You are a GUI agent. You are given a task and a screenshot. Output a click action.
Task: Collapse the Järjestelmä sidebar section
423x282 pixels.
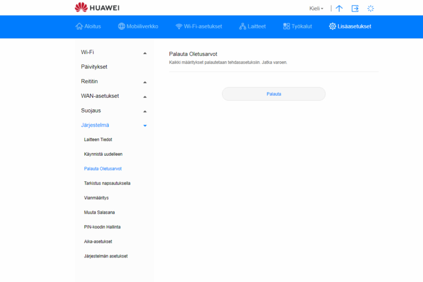coord(145,126)
